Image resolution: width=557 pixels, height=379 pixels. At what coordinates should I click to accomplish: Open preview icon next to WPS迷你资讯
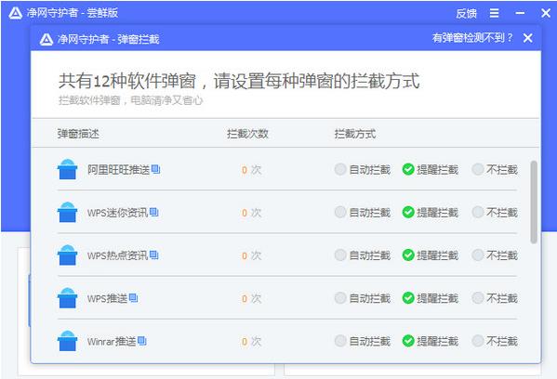pyautogui.click(x=153, y=212)
